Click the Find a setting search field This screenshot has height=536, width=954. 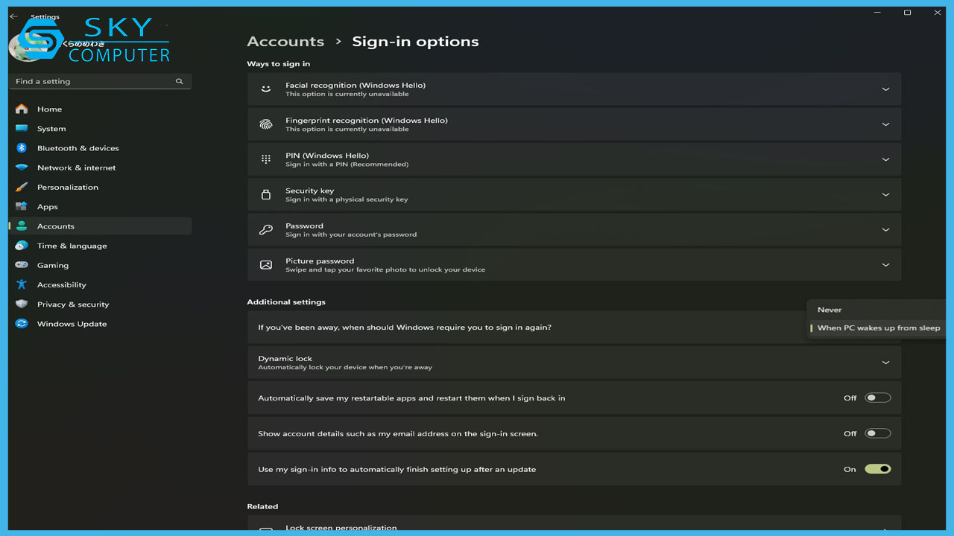click(93, 81)
